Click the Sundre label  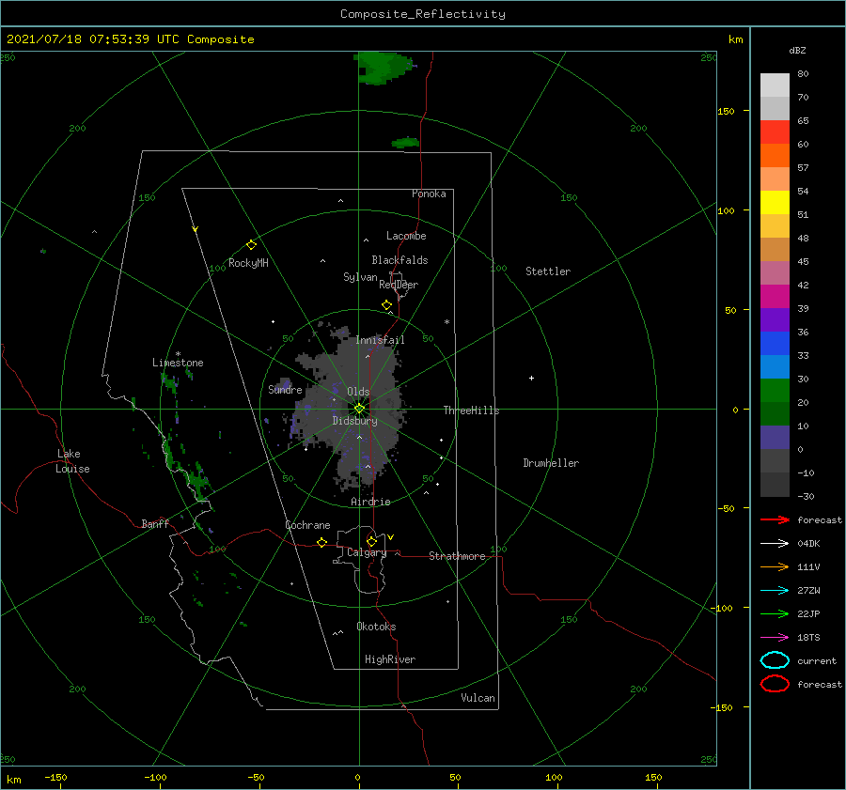[x=285, y=389]
